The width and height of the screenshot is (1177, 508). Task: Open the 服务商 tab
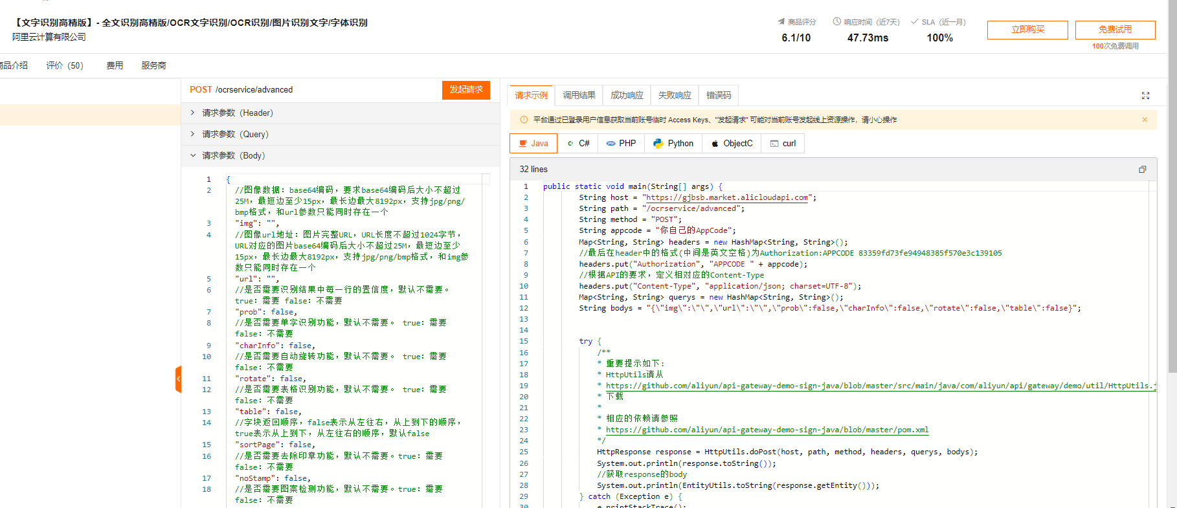(x=153, y=65)
